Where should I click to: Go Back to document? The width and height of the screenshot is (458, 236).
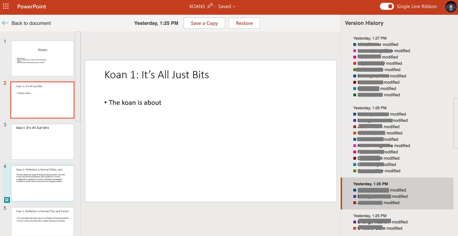(x=31, y=23)
